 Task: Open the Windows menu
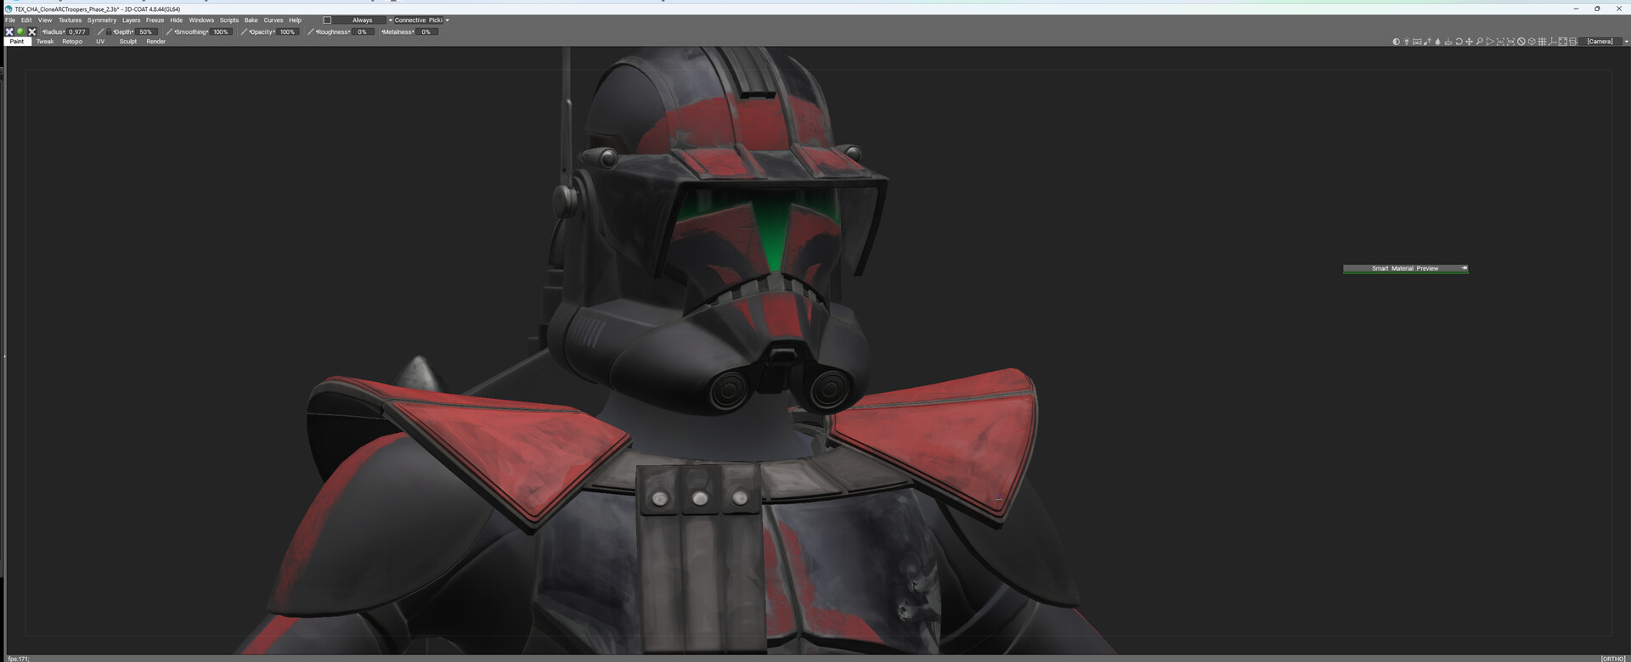[201, 20]
